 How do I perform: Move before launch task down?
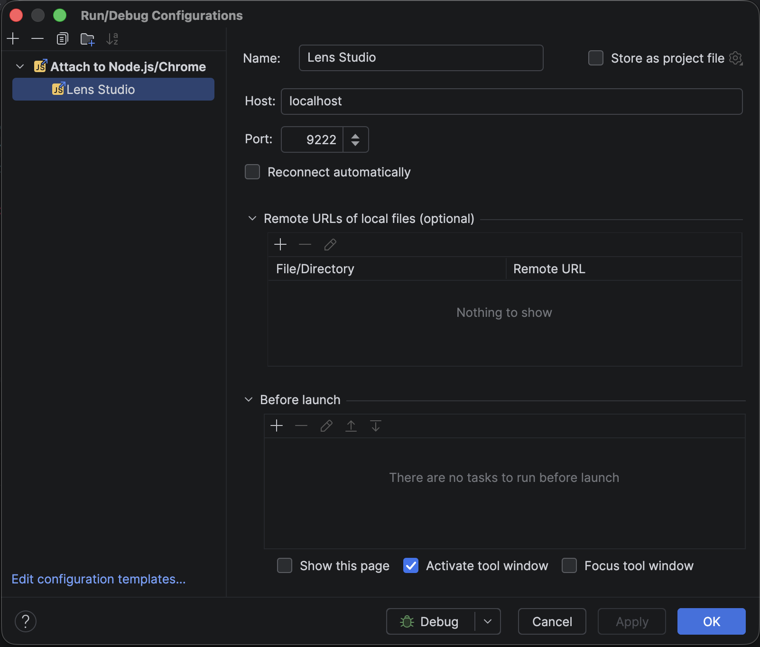coord(376,425)
